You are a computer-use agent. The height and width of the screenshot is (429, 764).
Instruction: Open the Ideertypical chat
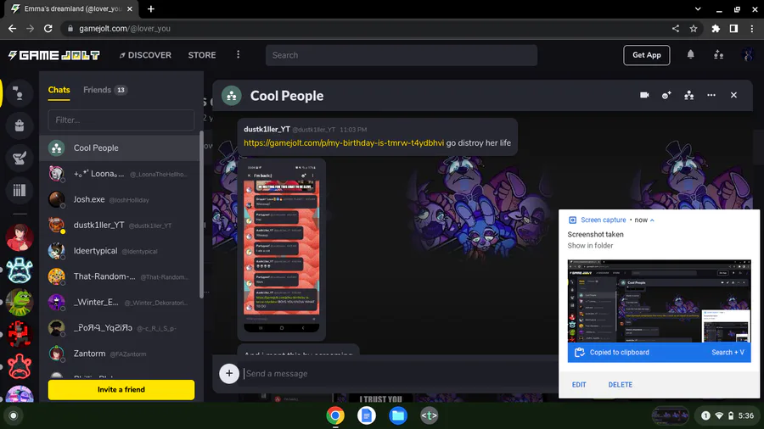[120, 251]
